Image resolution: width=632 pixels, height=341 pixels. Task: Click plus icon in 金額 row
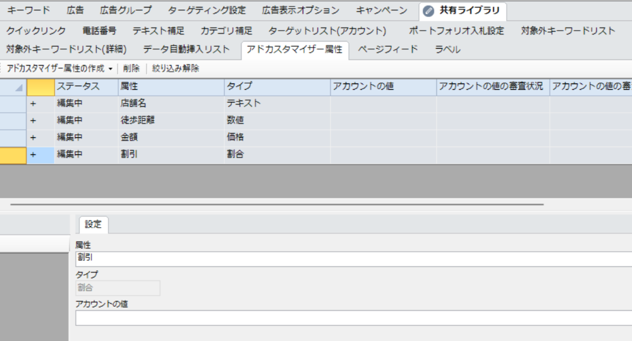tap(33, 137)
